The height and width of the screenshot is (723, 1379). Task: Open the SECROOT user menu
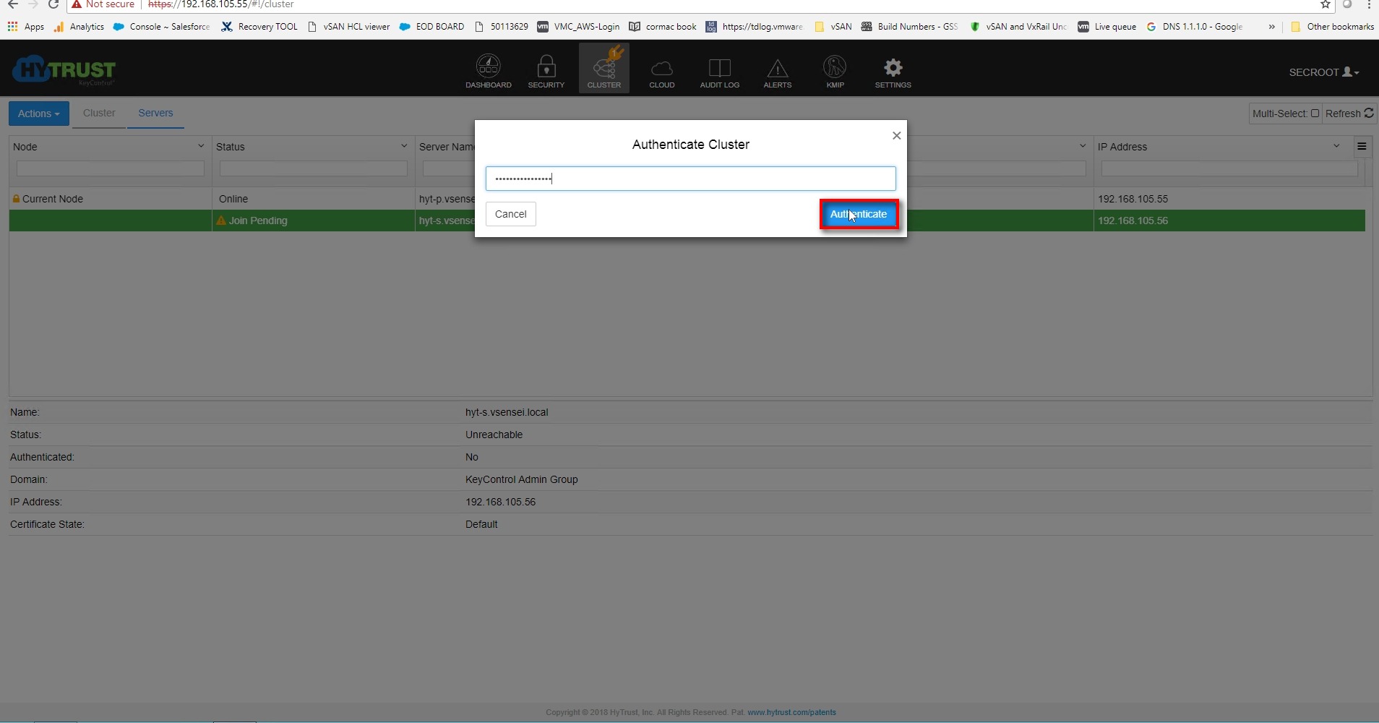[1323, 72]
